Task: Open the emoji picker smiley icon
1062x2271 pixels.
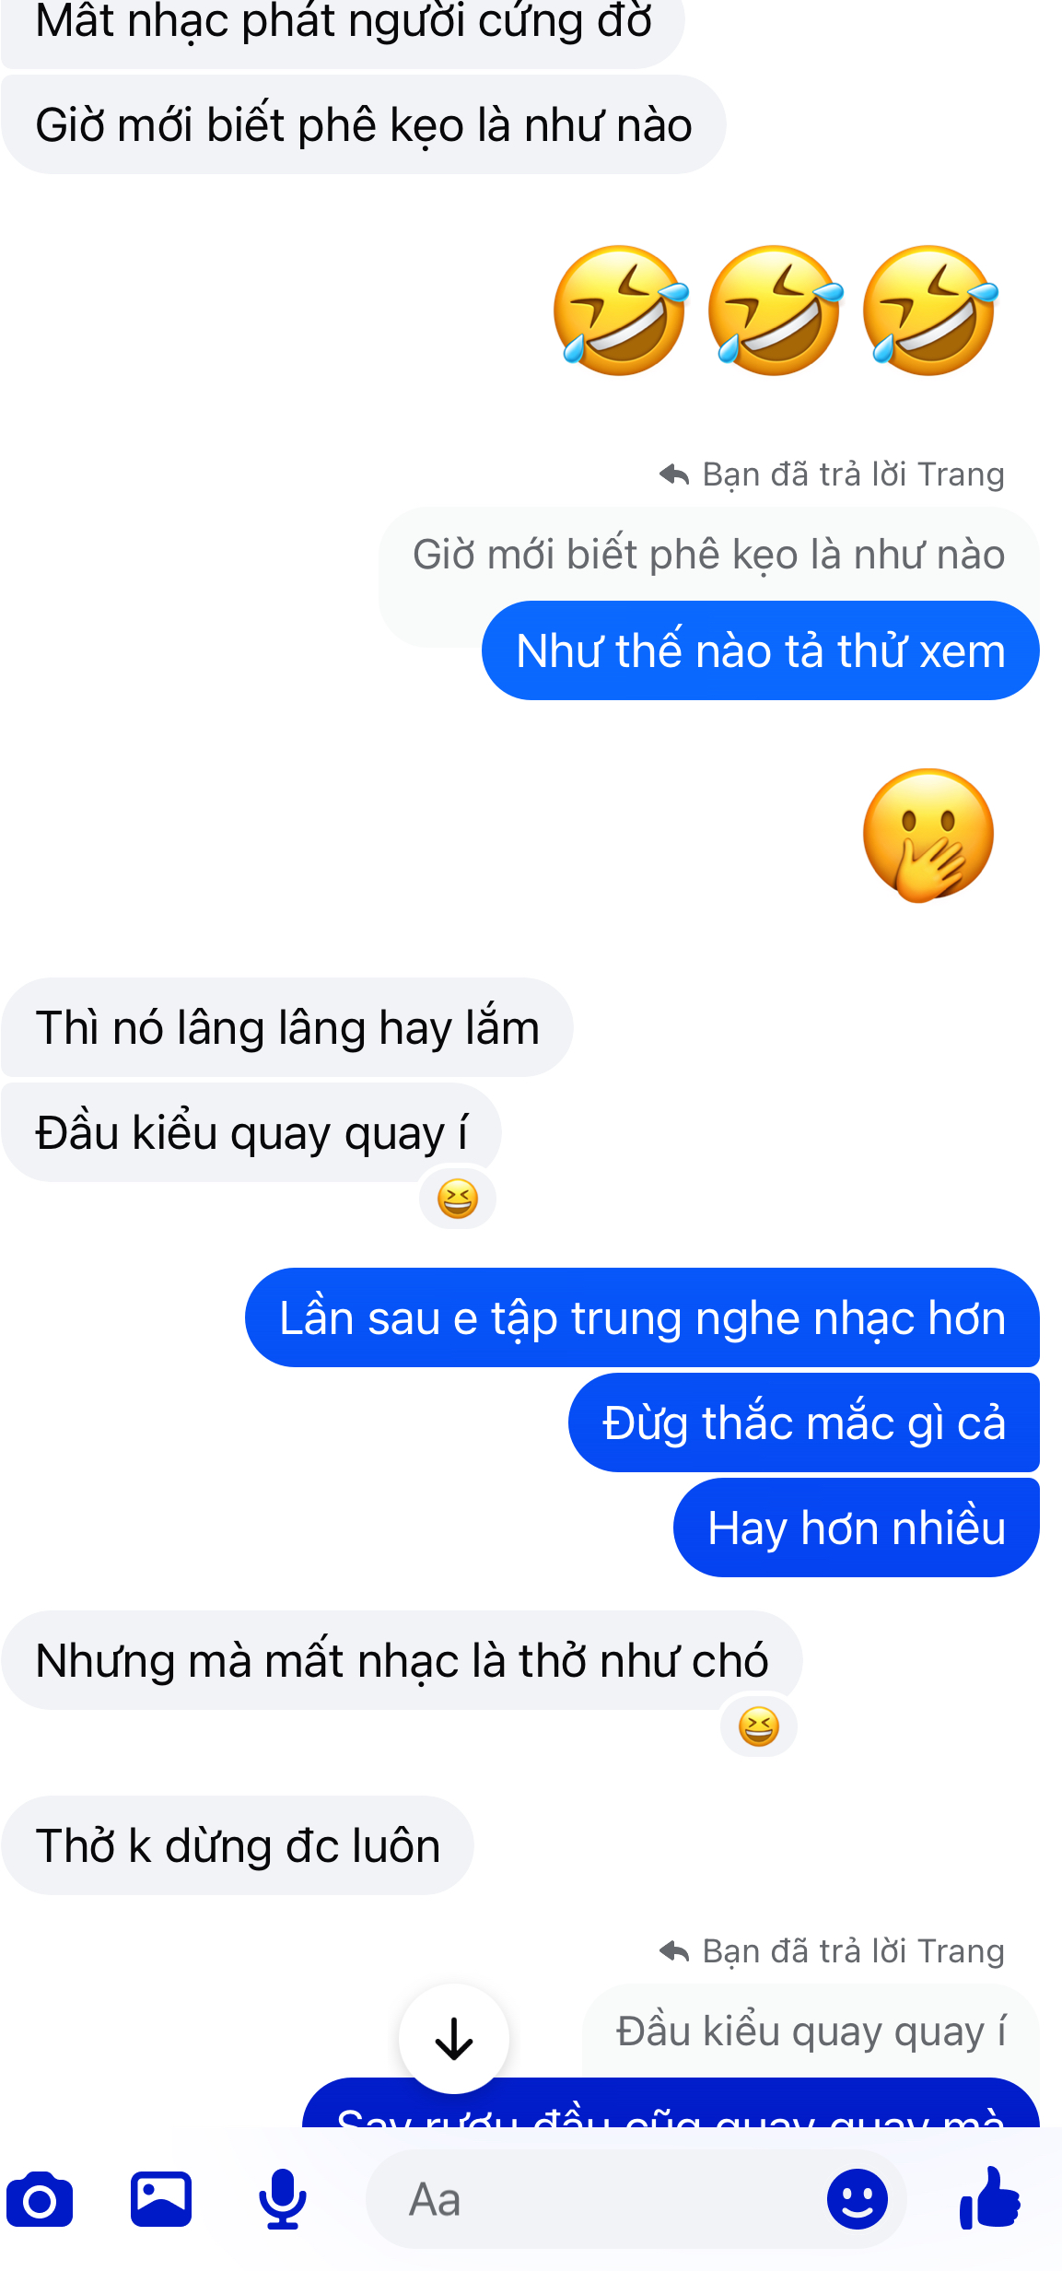Action: coord(858,2199)
